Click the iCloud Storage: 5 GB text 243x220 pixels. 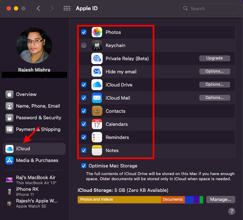point(123,190)
